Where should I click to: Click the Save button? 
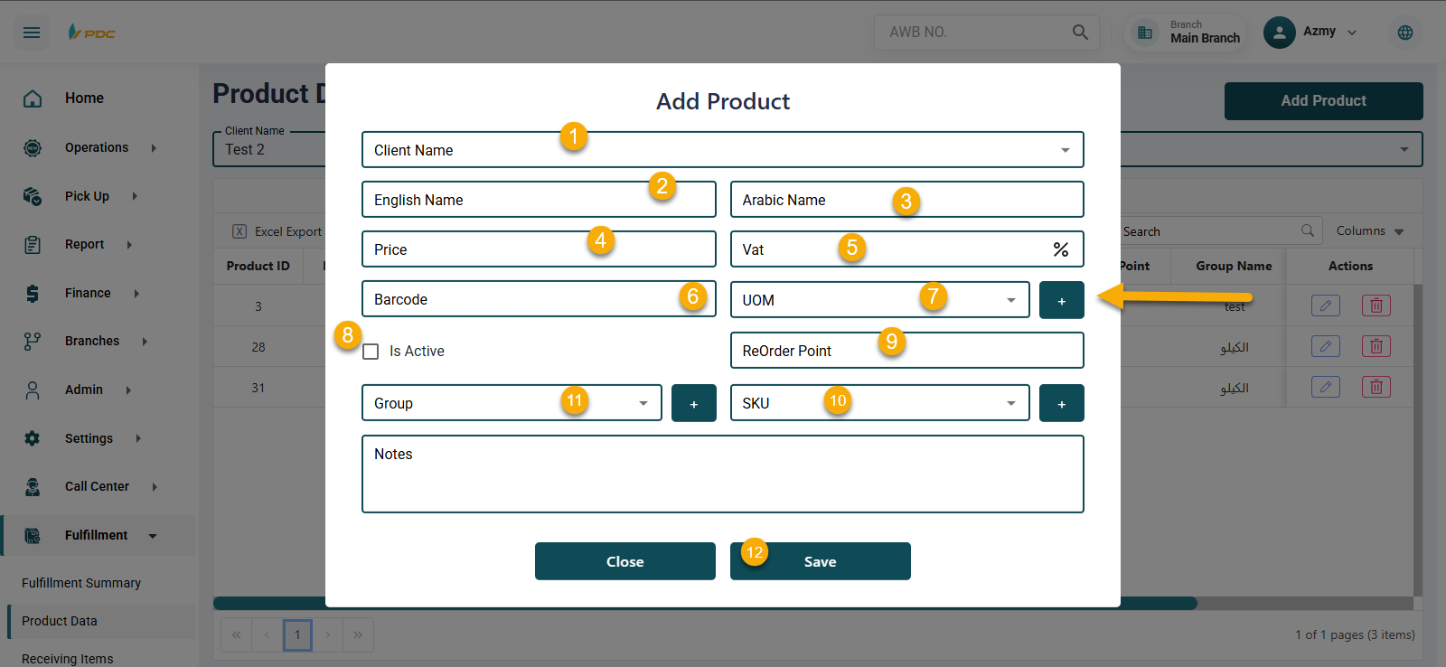pyautogui.click(x=820, y=561)
